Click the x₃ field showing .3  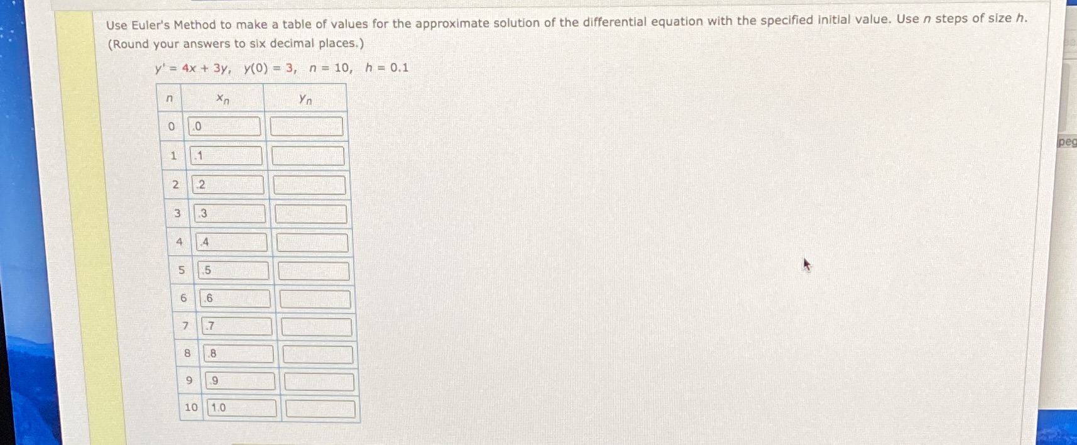pyautogui.click(x=231, y=213)
